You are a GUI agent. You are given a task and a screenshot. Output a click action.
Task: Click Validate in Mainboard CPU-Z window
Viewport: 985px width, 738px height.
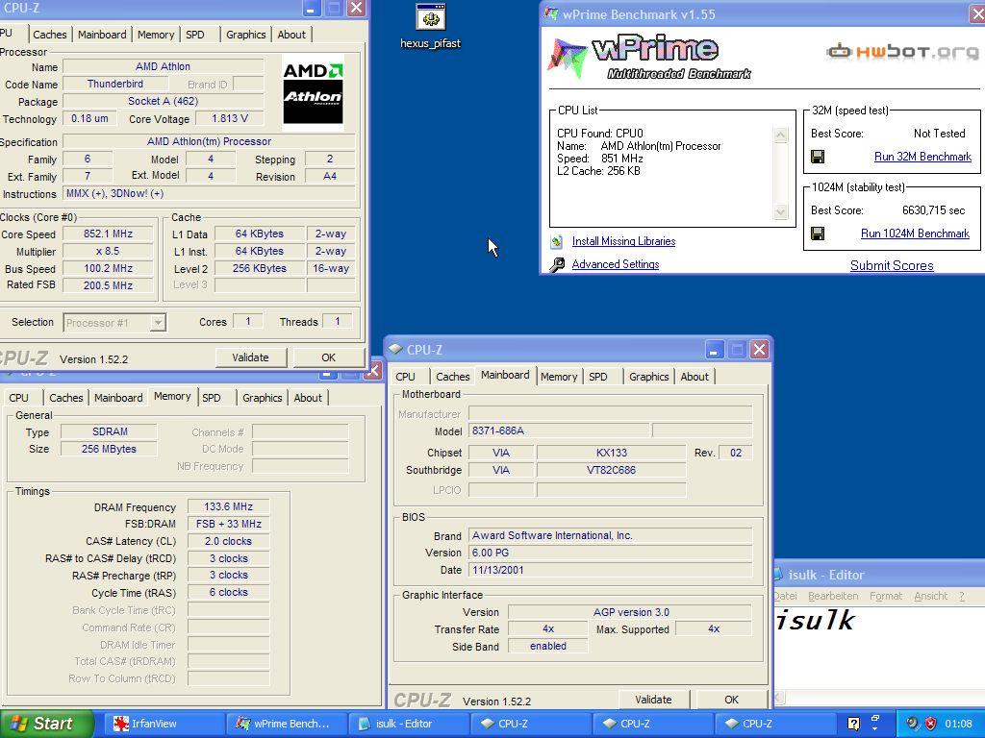point(653,700)
